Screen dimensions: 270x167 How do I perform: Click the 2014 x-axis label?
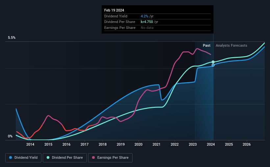(x=30, y=144)
